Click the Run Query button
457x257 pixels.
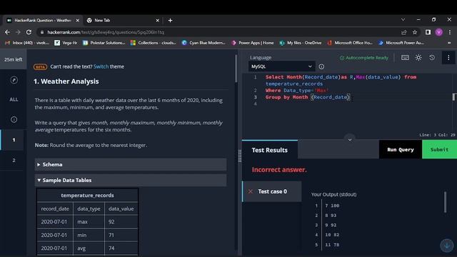point(401,149)
